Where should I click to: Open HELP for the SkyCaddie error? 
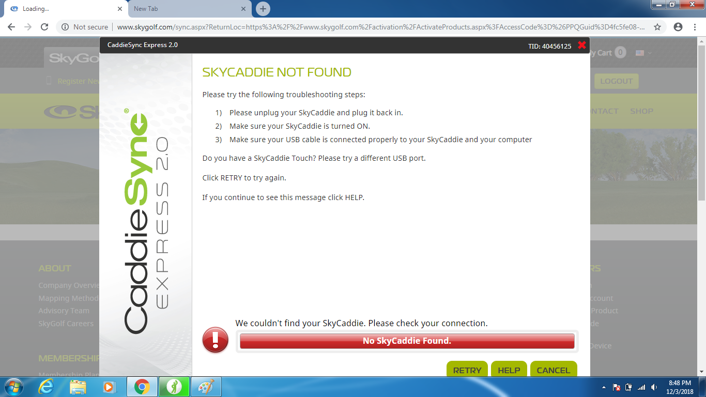[x=509, y=370]
